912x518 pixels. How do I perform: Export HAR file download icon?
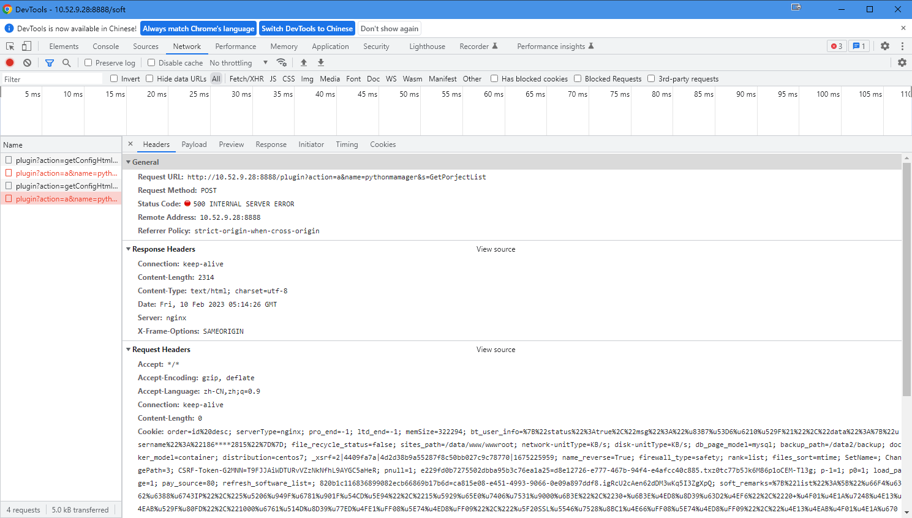click(x=321, y=62)
